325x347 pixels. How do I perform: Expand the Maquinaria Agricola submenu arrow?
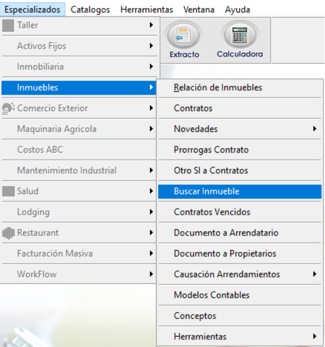(x=151, y=129)
